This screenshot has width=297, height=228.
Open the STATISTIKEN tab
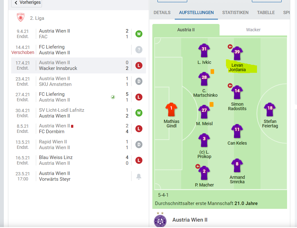(235, 12)
